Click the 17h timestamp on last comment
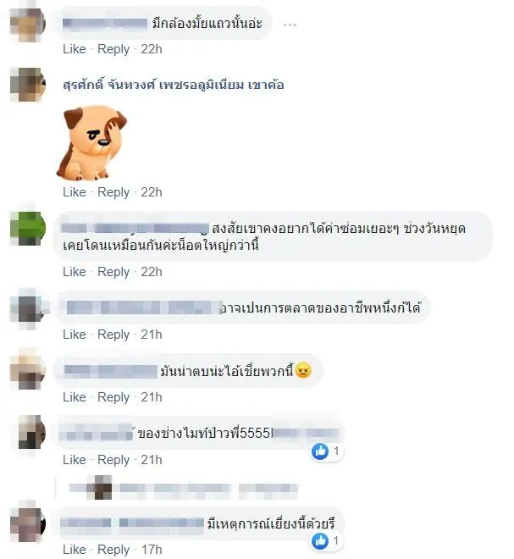Image resolution: width=514 pixels, height=559 pixels. tap(152, 550)
